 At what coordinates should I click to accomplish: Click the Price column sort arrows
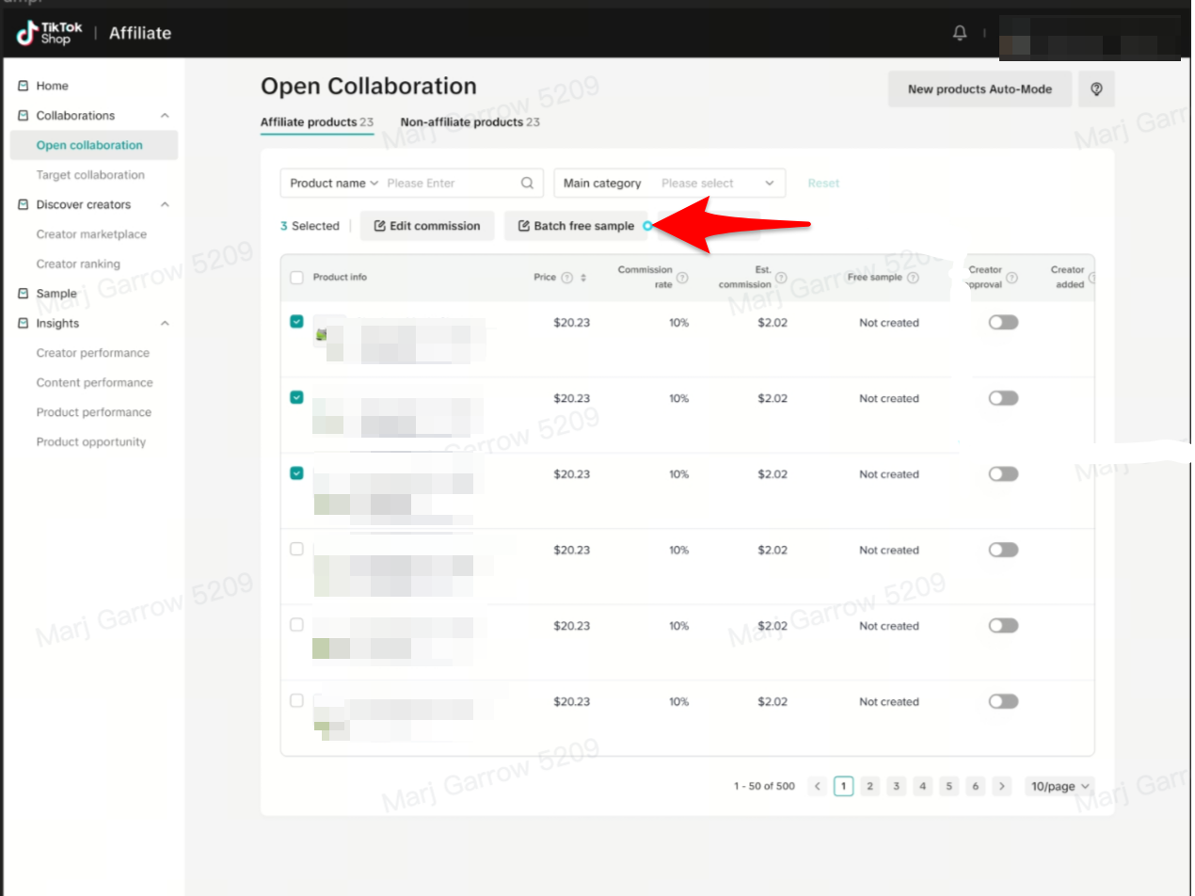point(583,278)
